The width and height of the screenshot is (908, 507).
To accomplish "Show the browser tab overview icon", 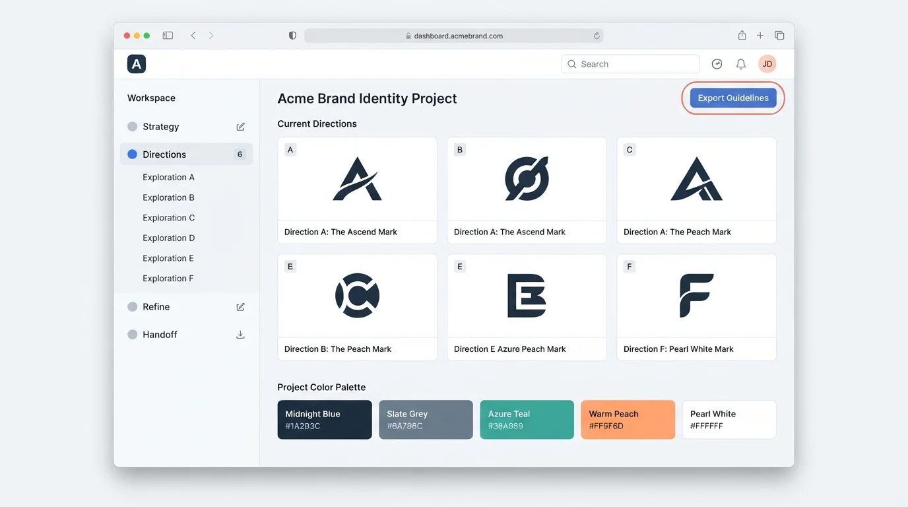I will 779,36.
